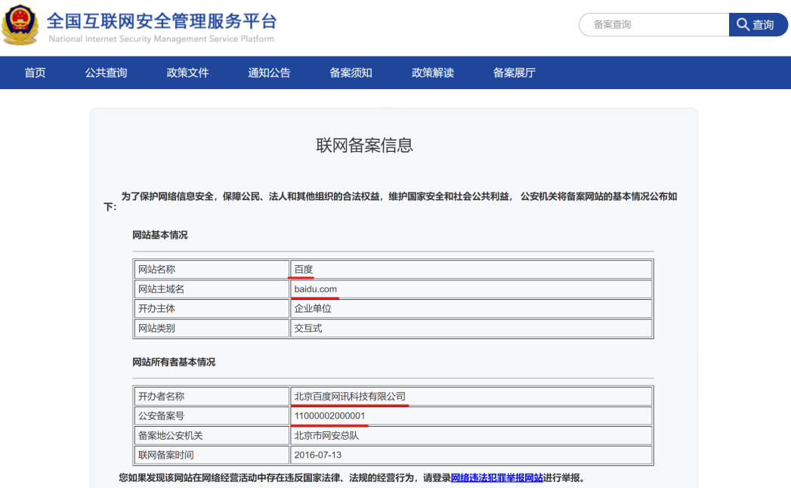Image resolution: width=791 pixels, height=488 pixels.
Task: Select 备案须知 in the navigation bar
Action: pos(351,73)
